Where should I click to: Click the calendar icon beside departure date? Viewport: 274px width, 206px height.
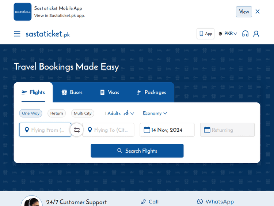click(147, 130)
